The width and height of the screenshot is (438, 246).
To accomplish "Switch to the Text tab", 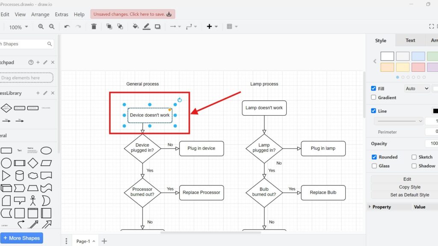I will point(410,40).
